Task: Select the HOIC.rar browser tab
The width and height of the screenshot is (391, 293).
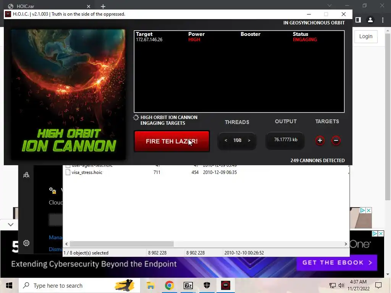Action: point(48,6)
